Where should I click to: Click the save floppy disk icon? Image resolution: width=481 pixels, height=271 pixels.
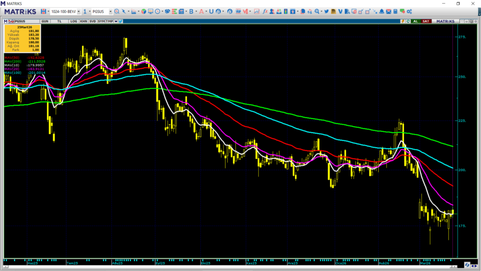43,11
